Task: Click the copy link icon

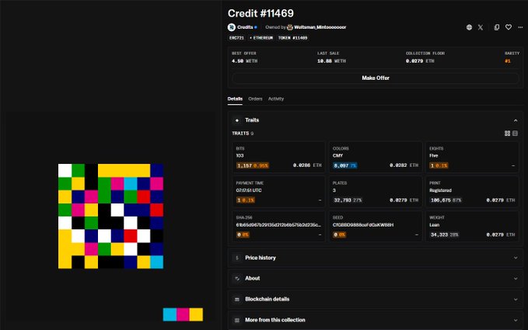Action: click(x=497, y=27)
